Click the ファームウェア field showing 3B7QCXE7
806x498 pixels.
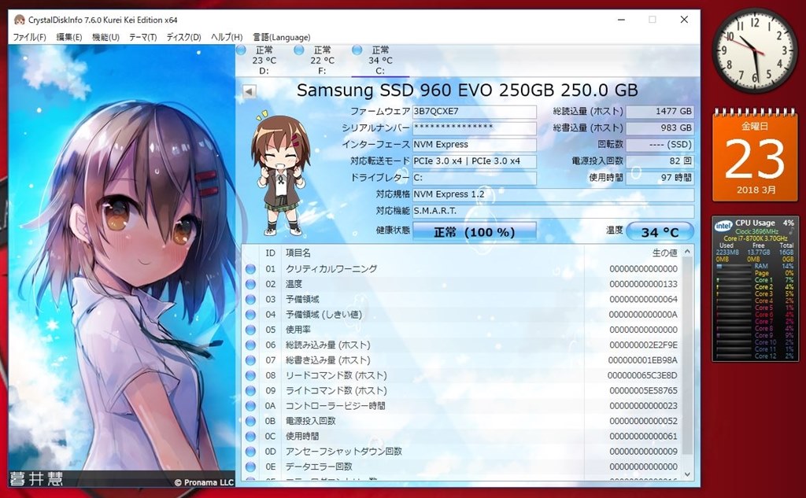(x=474, y=112)
